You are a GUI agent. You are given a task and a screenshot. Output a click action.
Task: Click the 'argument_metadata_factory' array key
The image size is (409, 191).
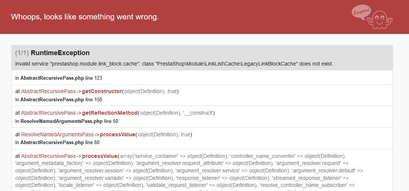point(49,163)
